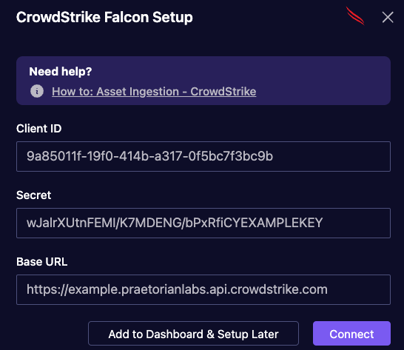The image size is (404, 350).
Task: Focus the Secret input field
Action: tap(203, 223)
